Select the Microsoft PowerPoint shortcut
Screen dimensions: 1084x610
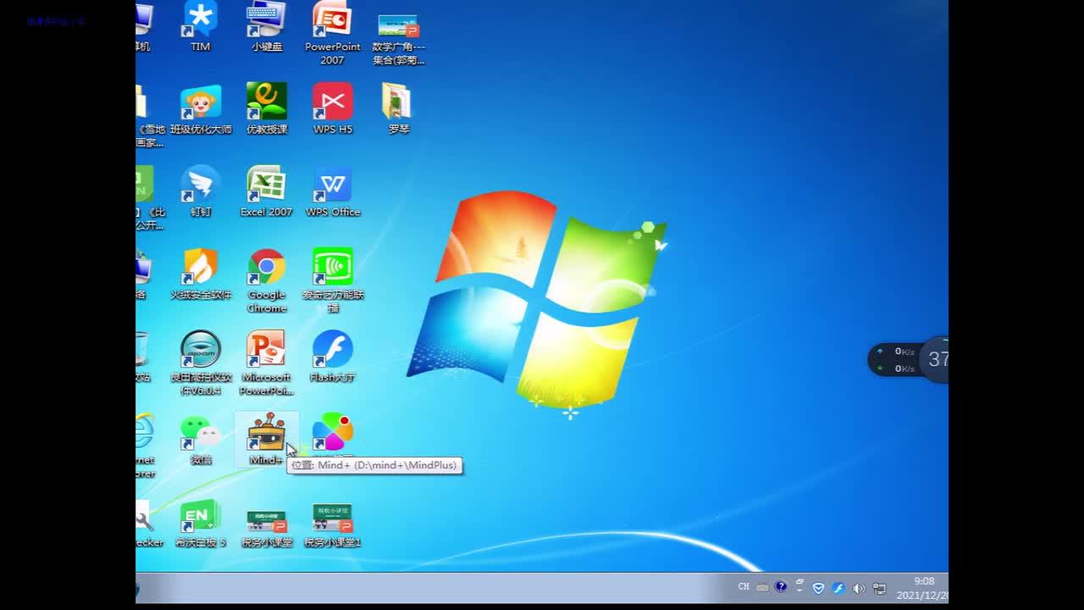[x=267, y=363]
